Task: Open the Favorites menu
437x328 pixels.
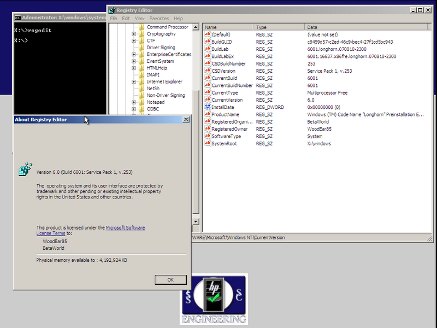Action: click(159, 19)
